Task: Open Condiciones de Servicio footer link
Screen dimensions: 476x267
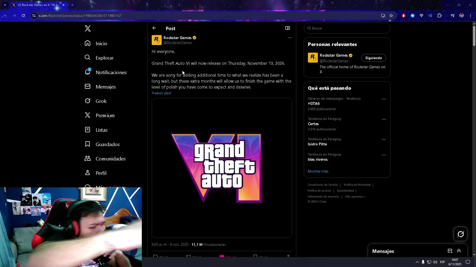Action: pos(323,185)
